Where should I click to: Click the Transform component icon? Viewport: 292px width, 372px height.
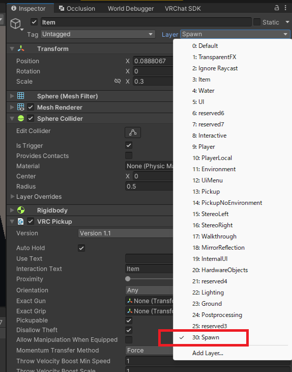(21, 48)
